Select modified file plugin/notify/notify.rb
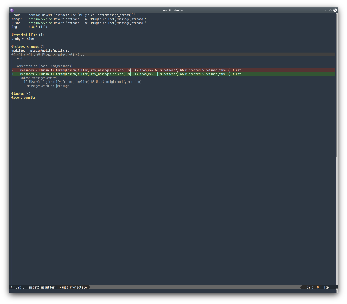This screenshot has height=304, width=347. tap(49, 50)
